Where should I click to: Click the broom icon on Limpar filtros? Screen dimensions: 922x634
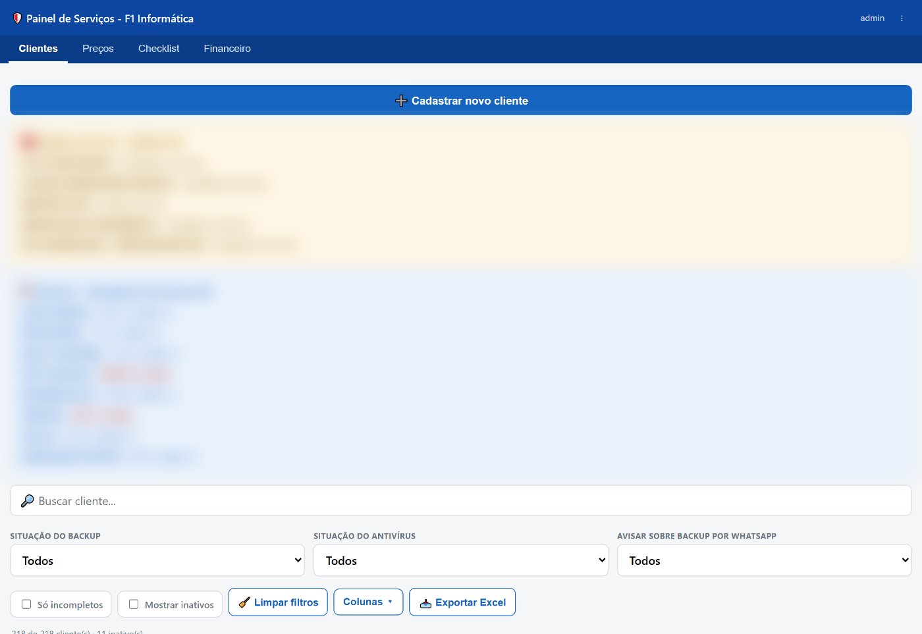(x=244, y=602)
